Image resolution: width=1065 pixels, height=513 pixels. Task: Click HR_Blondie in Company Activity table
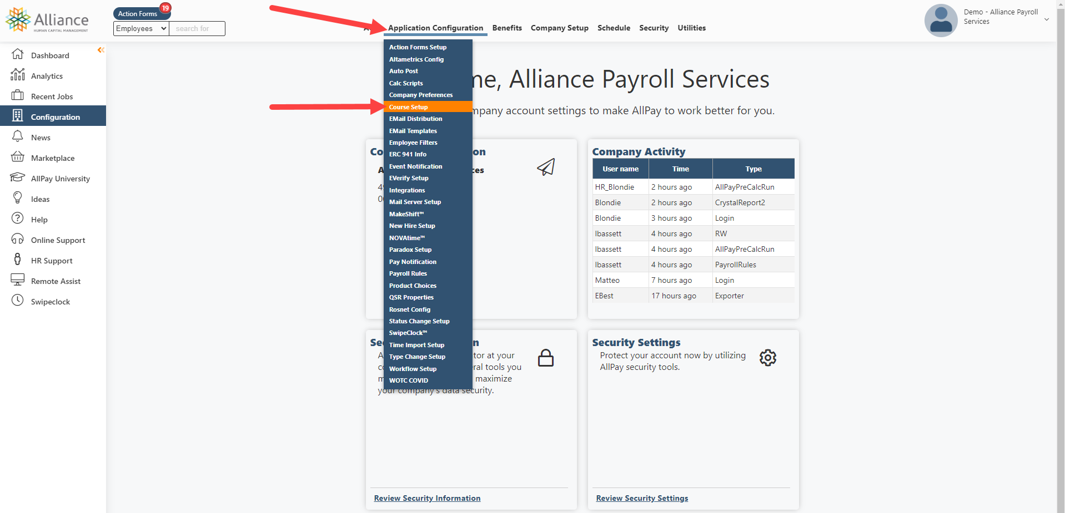[614, 187]
